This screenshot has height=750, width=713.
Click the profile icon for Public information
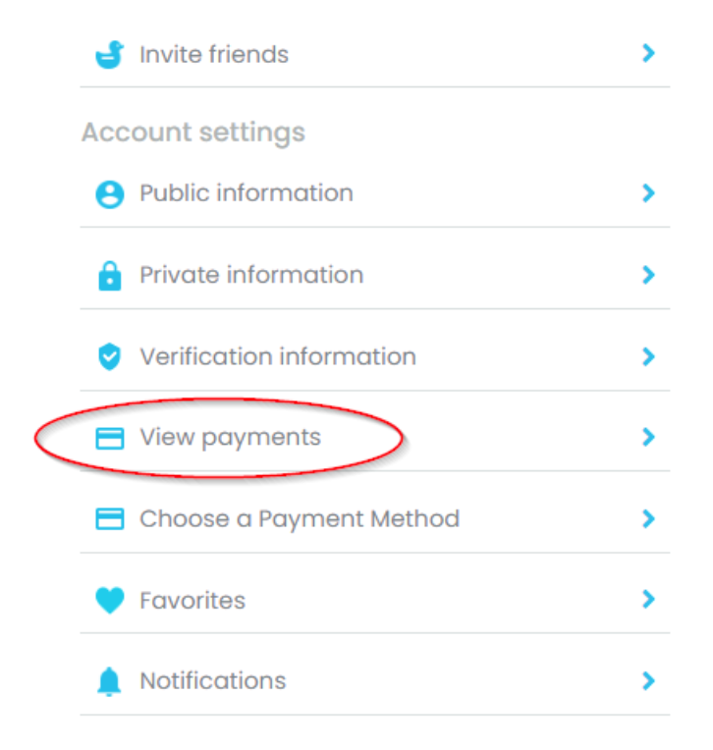(x=110, y=194)
